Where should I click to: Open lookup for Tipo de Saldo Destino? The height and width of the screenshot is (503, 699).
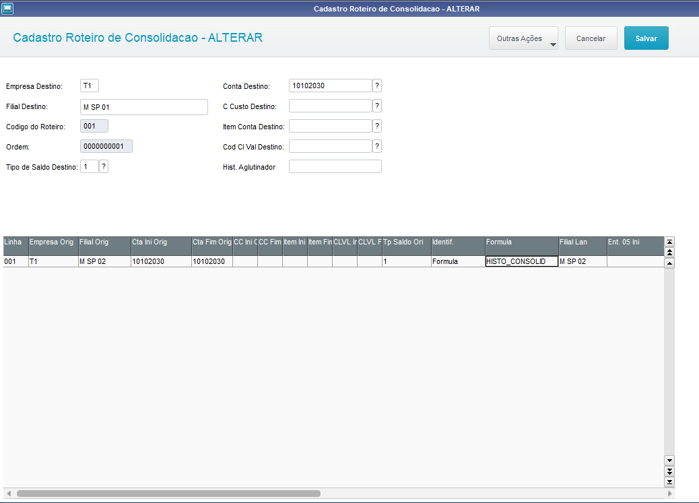click(x=104, y=166)
